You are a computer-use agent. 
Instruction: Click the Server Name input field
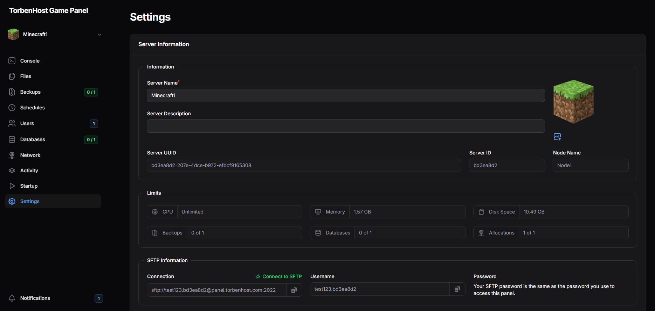(345, 95)
